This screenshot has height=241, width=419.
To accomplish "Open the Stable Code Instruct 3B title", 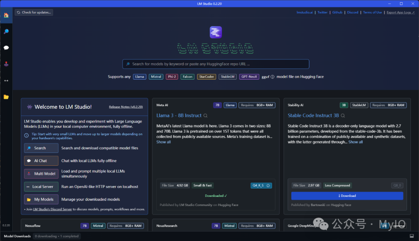I will point(313,115).
